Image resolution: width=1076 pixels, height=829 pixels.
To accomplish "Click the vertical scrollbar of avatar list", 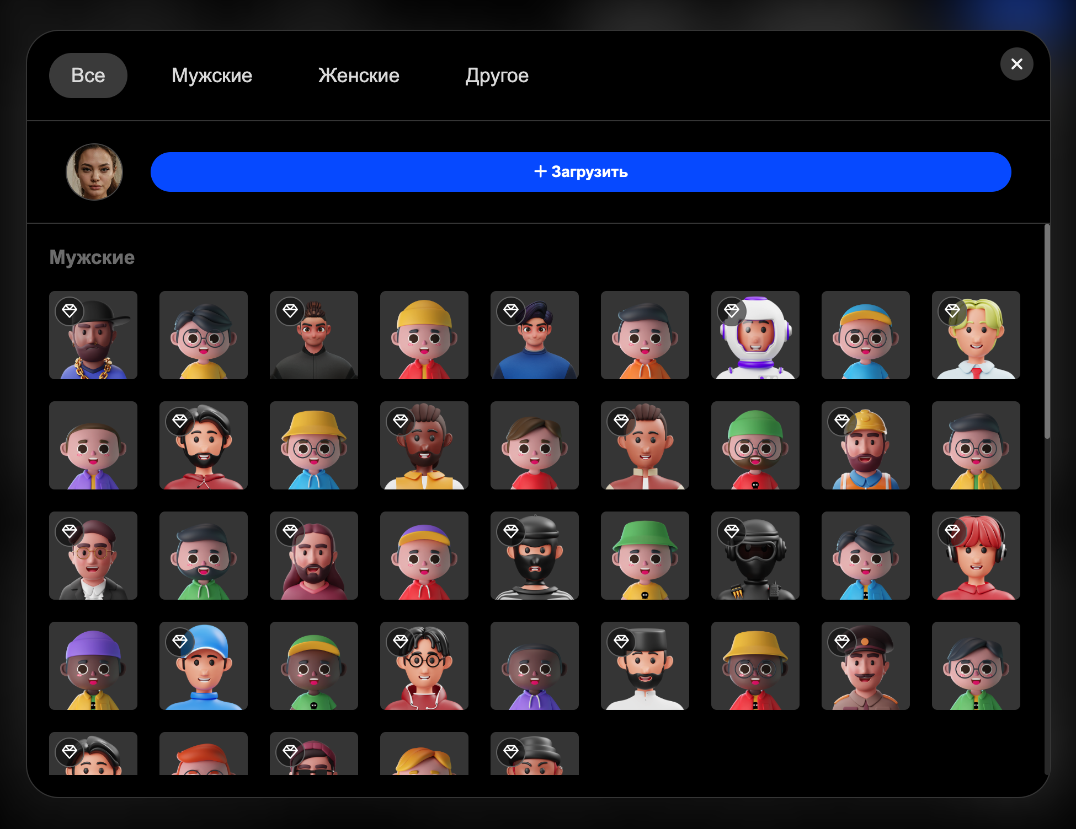I will point(1047,331).
